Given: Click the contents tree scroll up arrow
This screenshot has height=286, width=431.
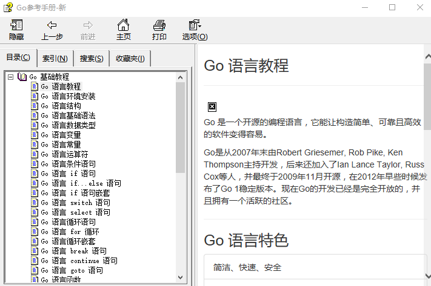Looking at the screenshot, I should (x=181, y=77).
